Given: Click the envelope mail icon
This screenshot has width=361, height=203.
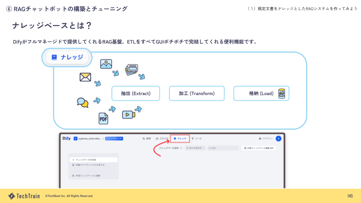Looking at the screenshot, I should [85, 77].
